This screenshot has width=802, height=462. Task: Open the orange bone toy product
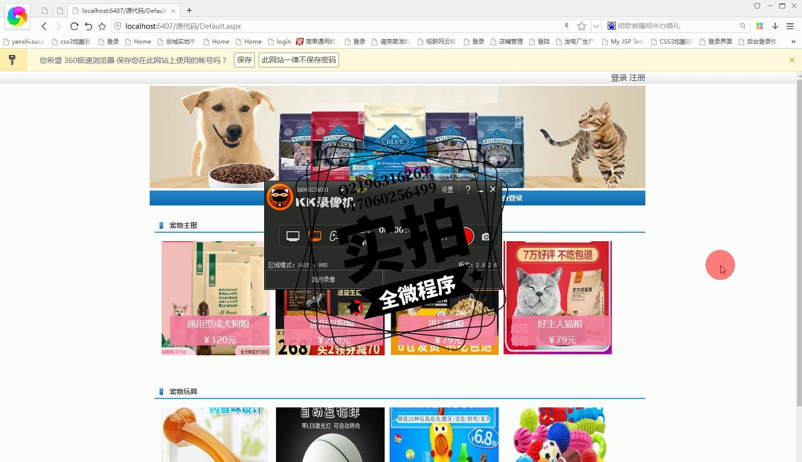point(215,435)
